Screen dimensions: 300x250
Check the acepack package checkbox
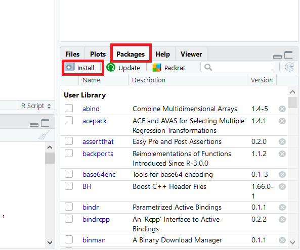click(x=69, y=120)
